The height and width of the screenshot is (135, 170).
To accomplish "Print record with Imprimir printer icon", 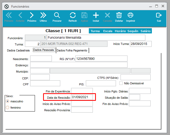I will pyautogui.click(x=131, y=17).
